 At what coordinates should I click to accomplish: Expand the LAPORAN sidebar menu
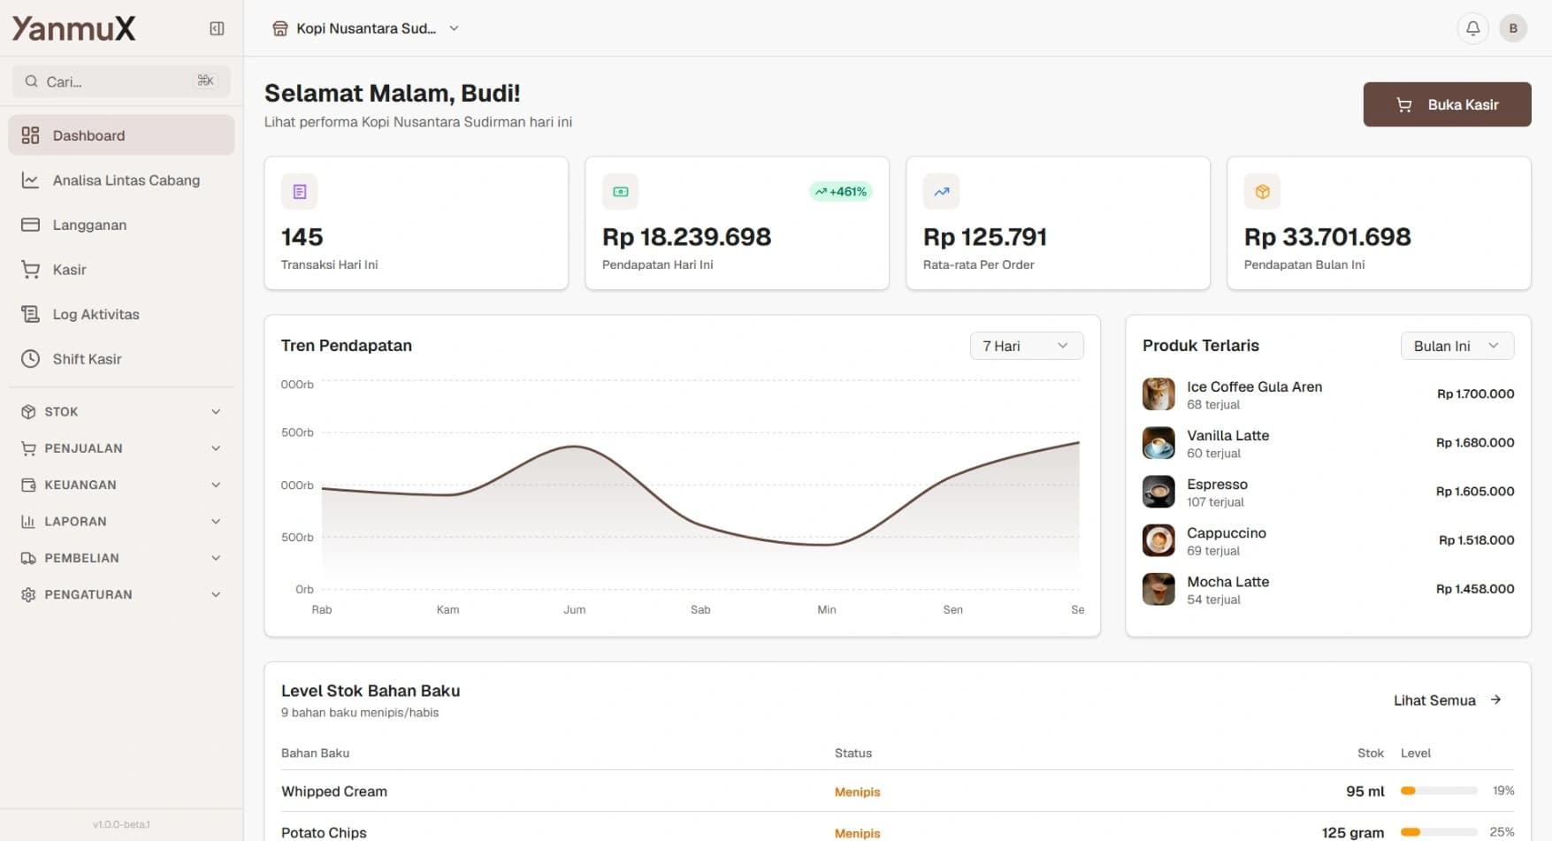[x=120, y=521]
